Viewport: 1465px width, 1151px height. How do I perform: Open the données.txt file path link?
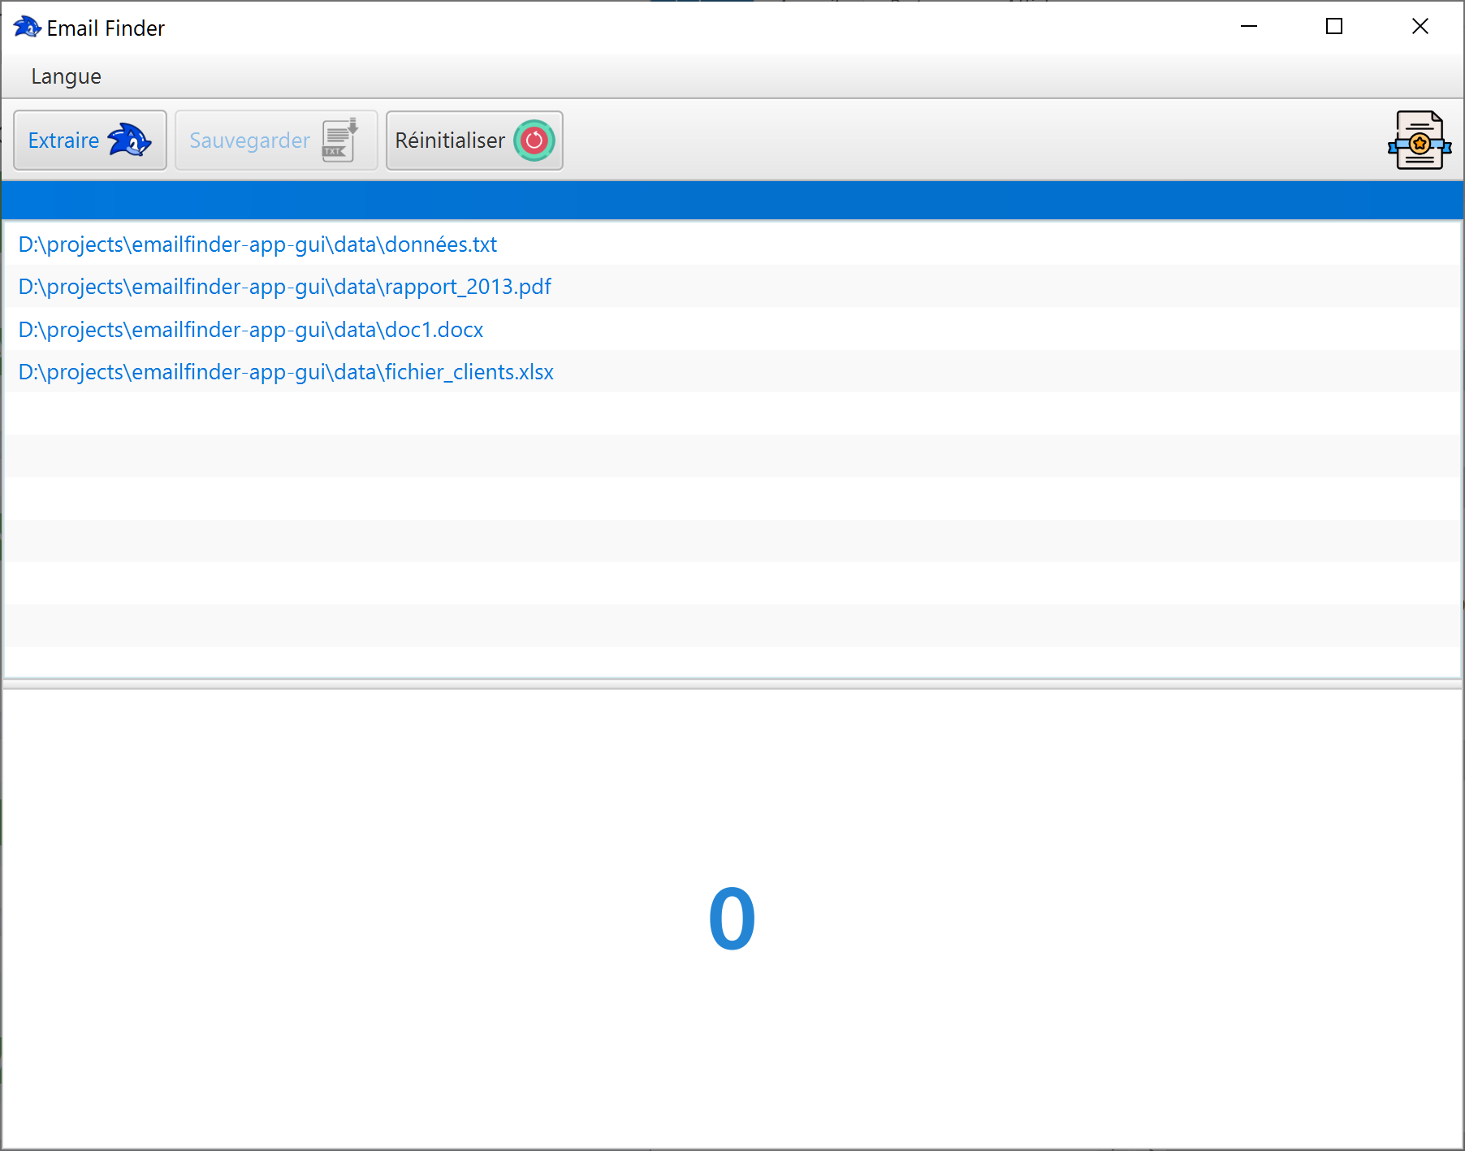pyautogui.click(x=257, y=244)
